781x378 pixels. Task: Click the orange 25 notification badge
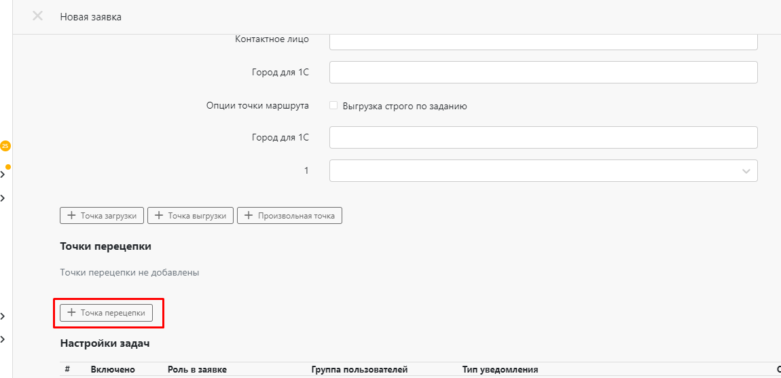(x=5, y=146)
